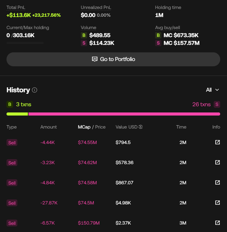Click the pink sell portion of ratio bar
The image size is (227, 232).
(x=124, y=114)
